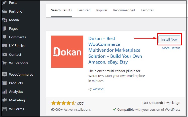Click the star rating of Dokan plugin
The image size is (188, 117).
(x=63, y=103)
